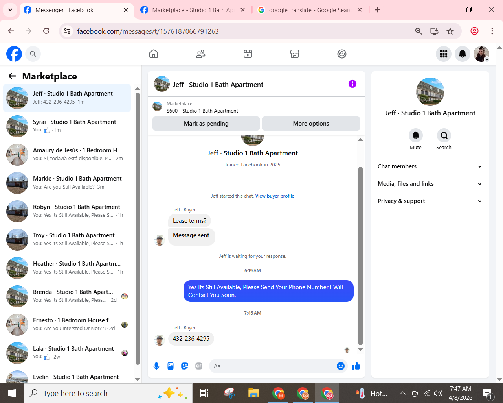Image resolution: width=503 pixels, height=403 pixels.
Task: Record a voice clip with microphone icon
Action: coord(156,366)
